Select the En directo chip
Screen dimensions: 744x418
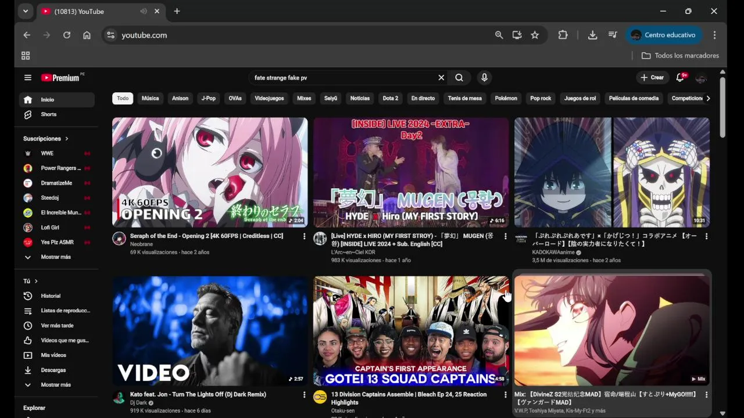pyautogui.click(x=423, y=99)
